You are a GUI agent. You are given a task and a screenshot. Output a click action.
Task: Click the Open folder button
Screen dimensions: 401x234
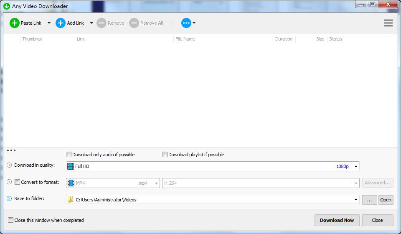click(386, 200)
